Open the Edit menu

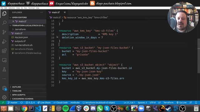pyautogui.click(x=6, y=8)
